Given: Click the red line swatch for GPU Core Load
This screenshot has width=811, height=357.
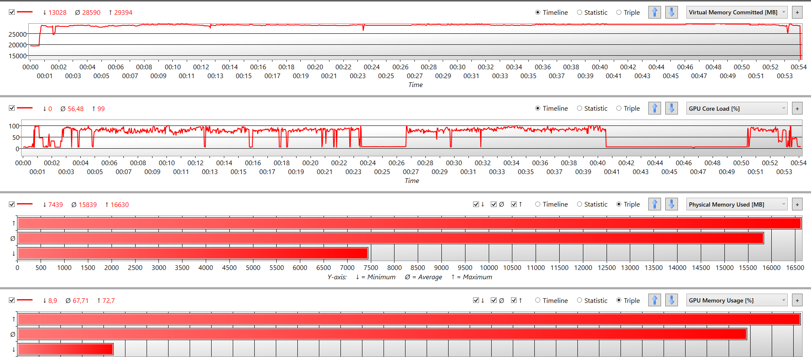Looking at the screenshot, I should point(25,108).
